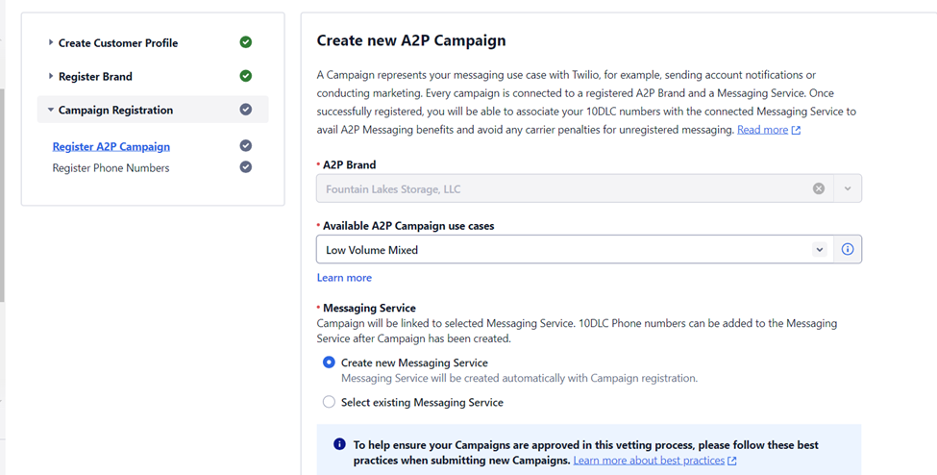Screen dimensions: 937x475
Task: Click the Campaign Registration status check icon
Action: (x=246, y=110)
